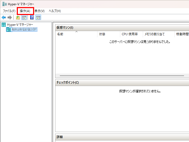
Task: Click the blue Help question mark icon
Action: click(x=32, y=18)
